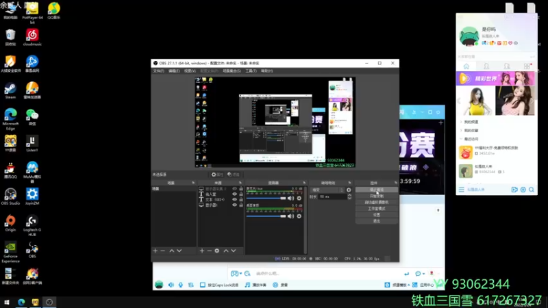The image size is (548, 308).
Task: Click the 工作室模式 studio mode button
Action: 376,209
